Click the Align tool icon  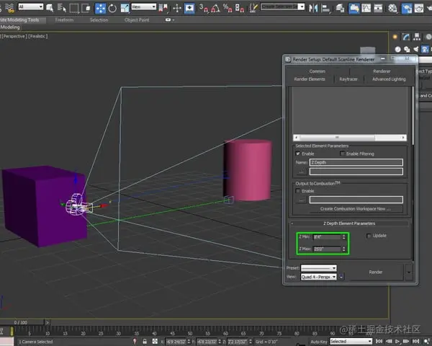coord(325,8)
